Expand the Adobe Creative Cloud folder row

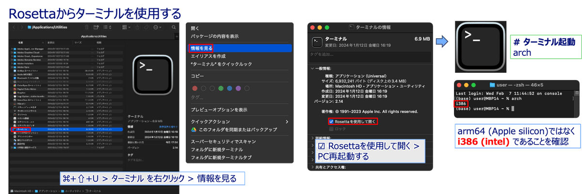pyautogui.click(x=12, y=52)
